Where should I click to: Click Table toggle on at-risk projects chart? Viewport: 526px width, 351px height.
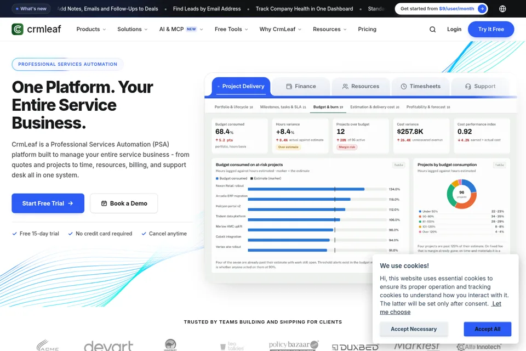pos(398,165)
